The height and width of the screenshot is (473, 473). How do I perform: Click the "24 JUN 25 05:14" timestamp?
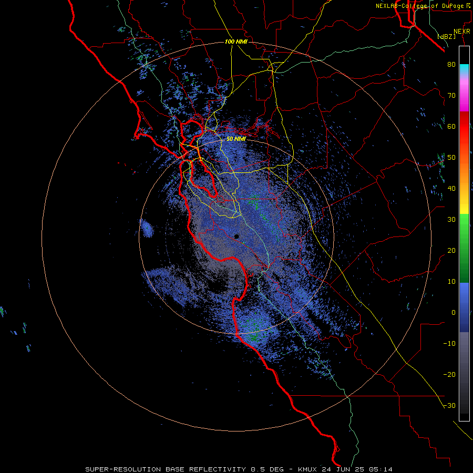click(x=357, y=469)
